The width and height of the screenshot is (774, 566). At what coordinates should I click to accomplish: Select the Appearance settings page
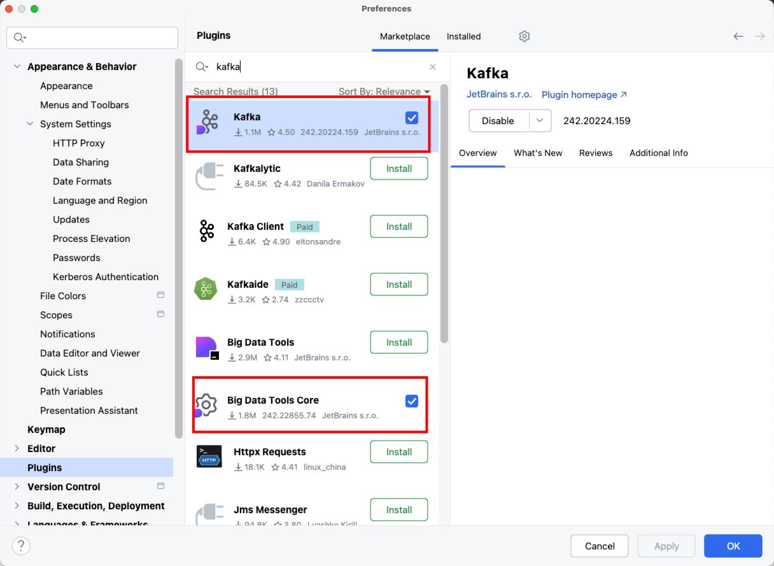click(x=66, y=85)
